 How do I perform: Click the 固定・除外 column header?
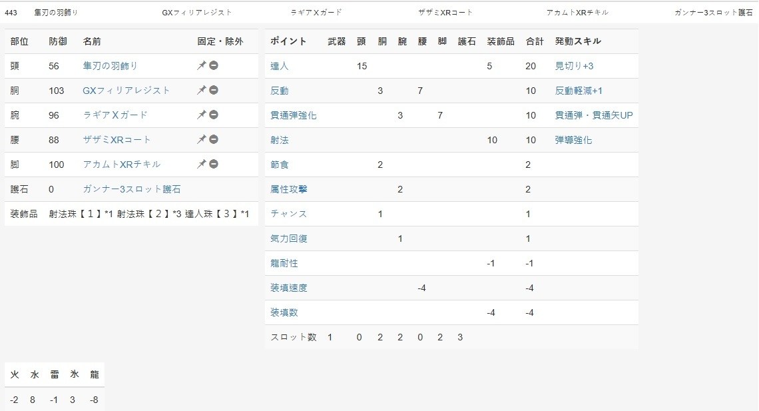tap(220, 41)
